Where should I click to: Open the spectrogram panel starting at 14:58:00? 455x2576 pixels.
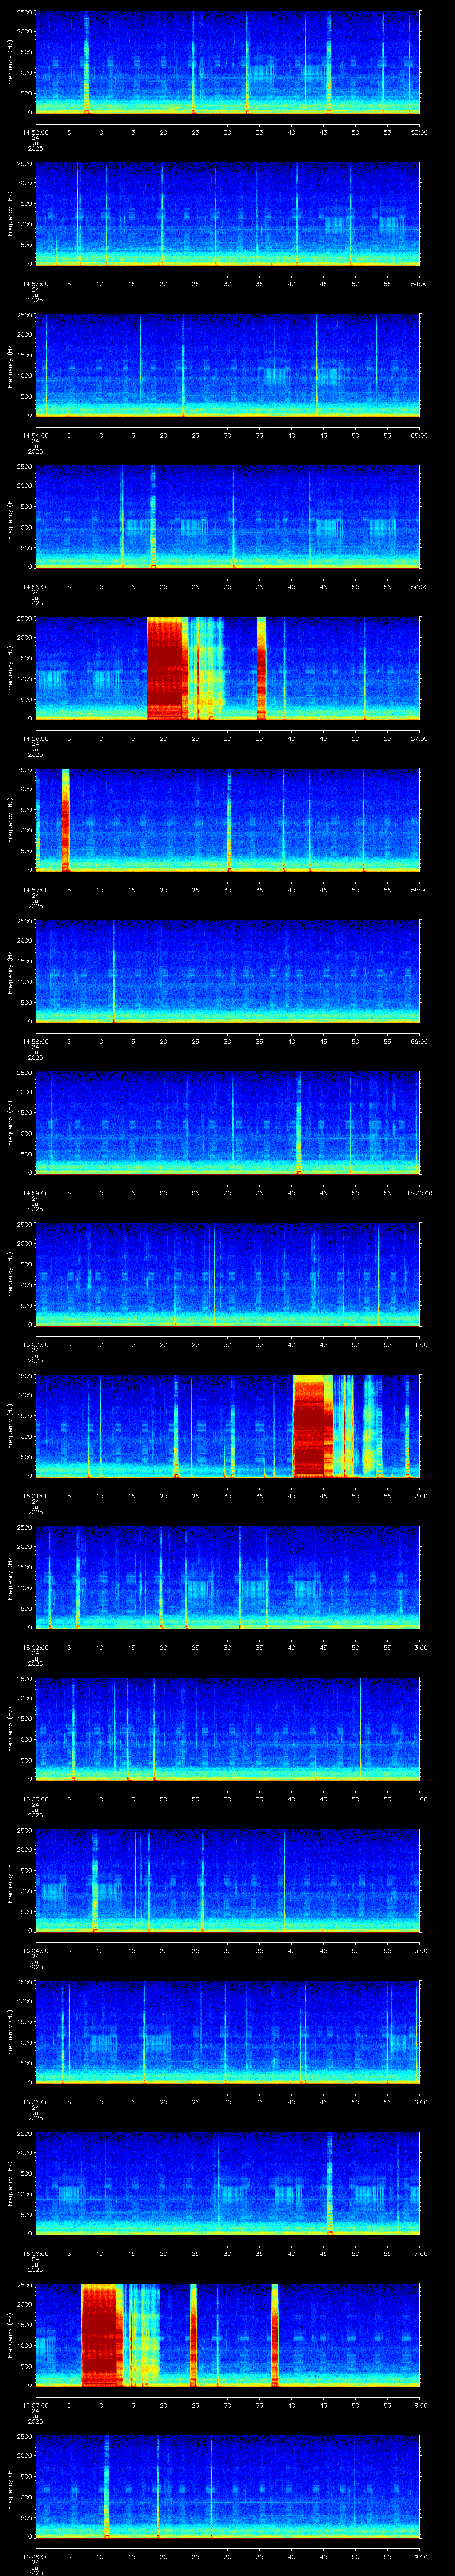click(x=228, y=971)
